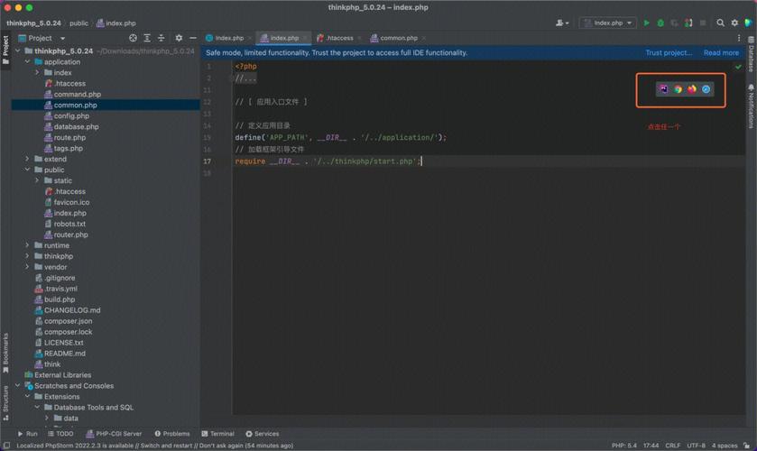Screen dimensions: 757x451
Task: Open the Search Everywhere magnifier
Action: coord(720,23)
